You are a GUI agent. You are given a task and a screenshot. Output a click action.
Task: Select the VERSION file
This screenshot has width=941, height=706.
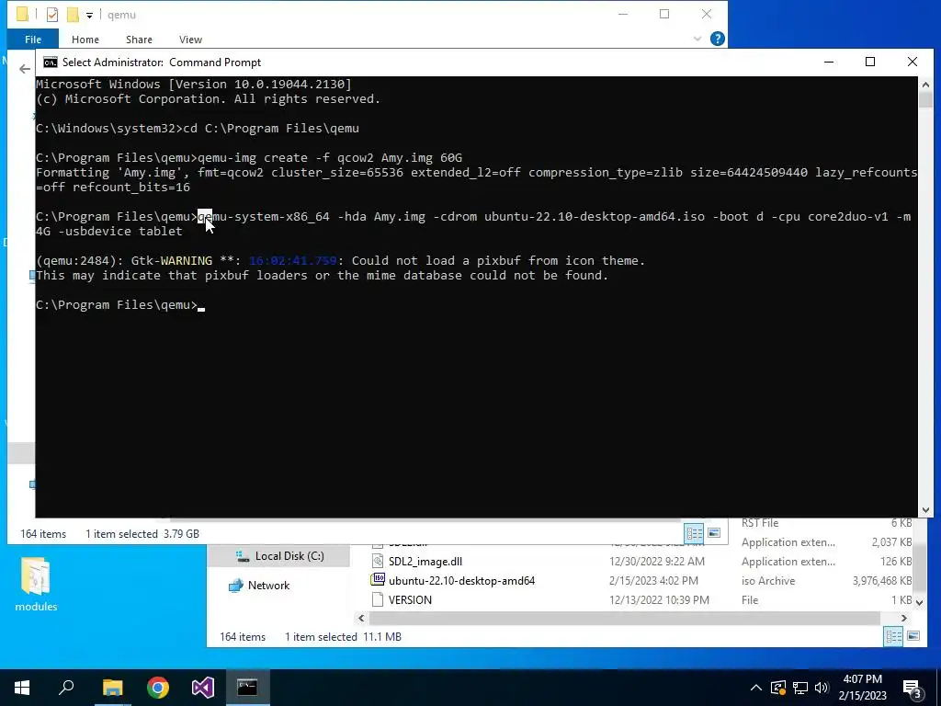pos(410,599)
